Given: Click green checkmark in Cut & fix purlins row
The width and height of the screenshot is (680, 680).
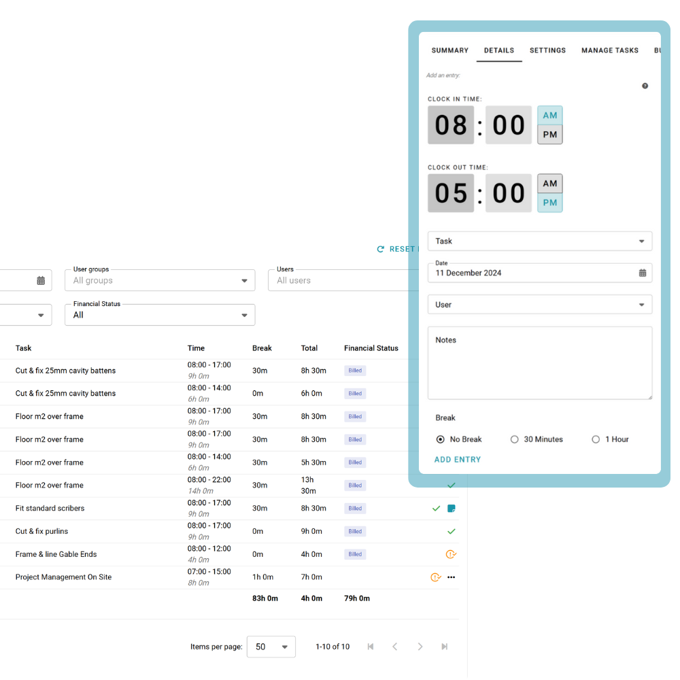Looking at the screenshot, I should (452, 531).
